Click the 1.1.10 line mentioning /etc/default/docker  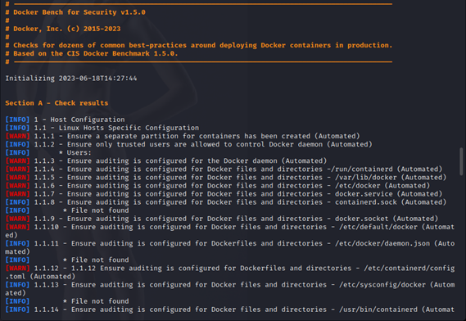click(230, 231)
